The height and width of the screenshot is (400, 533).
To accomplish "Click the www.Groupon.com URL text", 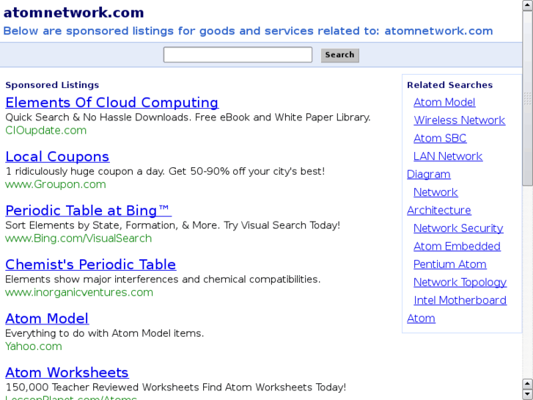I will coord(56,184).
